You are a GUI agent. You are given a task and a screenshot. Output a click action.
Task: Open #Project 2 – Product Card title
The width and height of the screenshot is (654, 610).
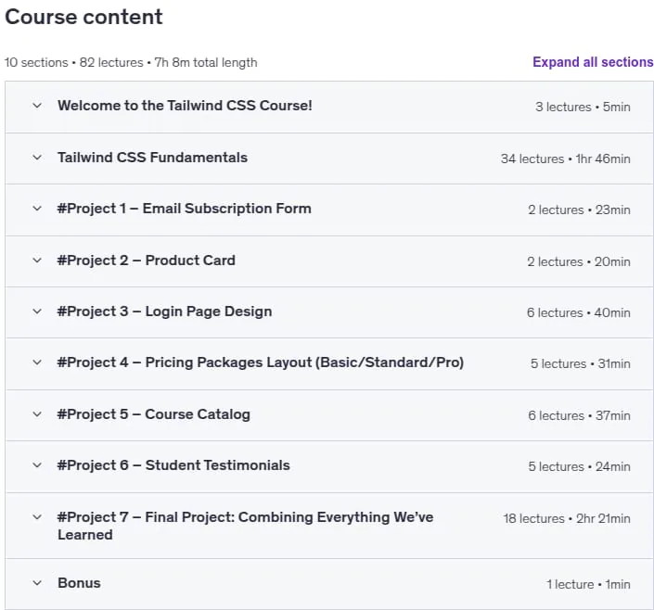pos(147,261)
